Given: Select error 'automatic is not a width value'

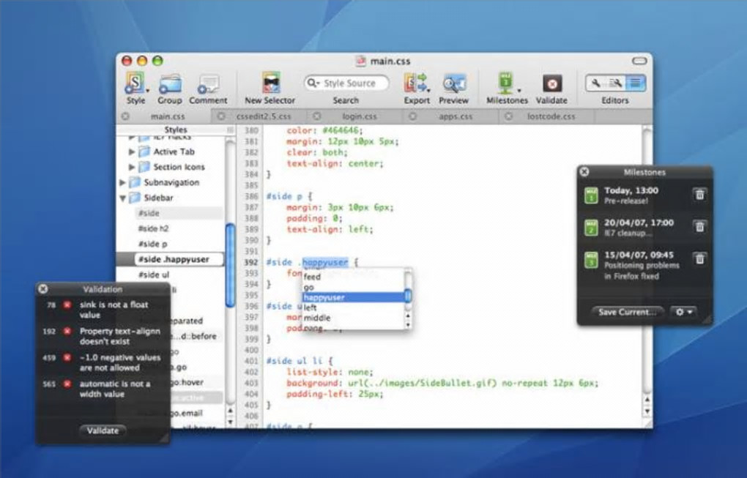Looking at the screenshot, I should tap(103, 389).
